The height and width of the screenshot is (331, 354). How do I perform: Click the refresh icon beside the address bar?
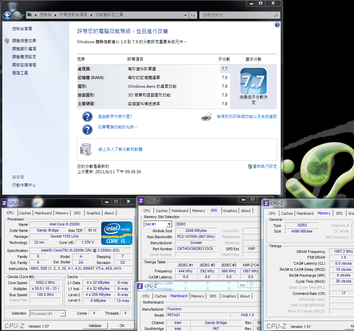[x=193, y=15]
